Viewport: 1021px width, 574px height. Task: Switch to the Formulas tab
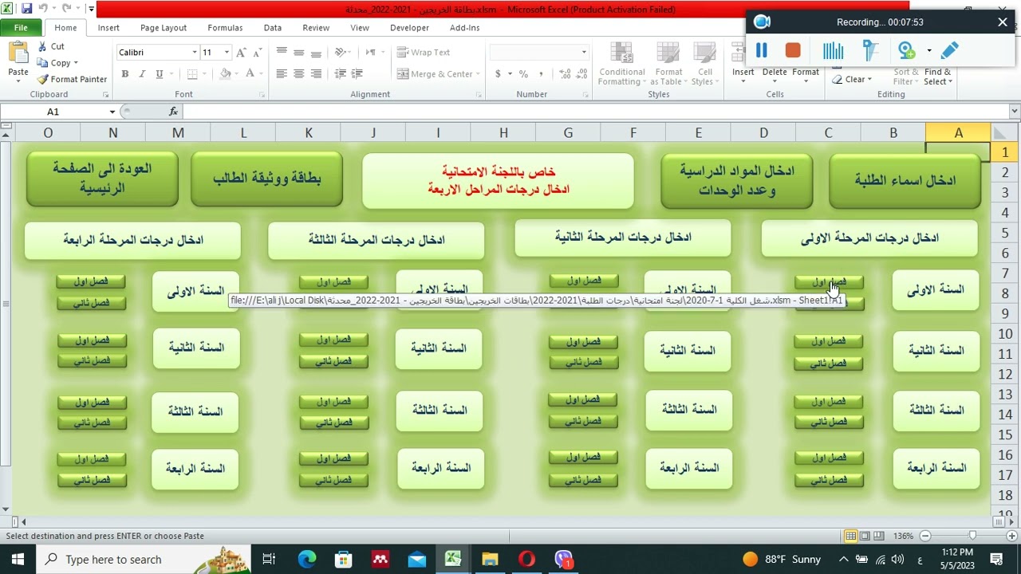225,27
